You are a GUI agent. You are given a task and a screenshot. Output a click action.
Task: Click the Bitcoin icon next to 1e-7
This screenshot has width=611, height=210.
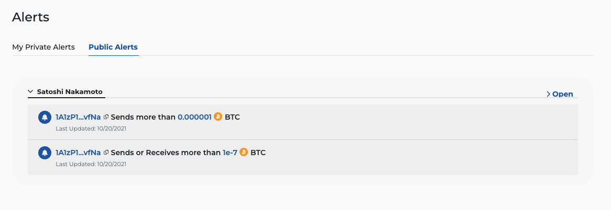(244, 153)
